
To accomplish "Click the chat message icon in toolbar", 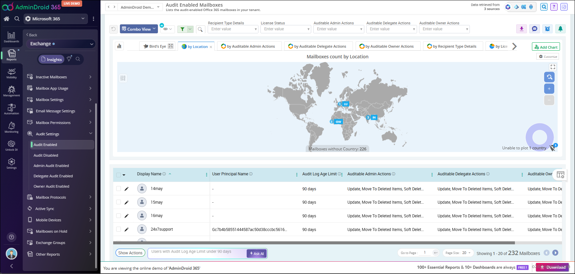I will [535, 29].
